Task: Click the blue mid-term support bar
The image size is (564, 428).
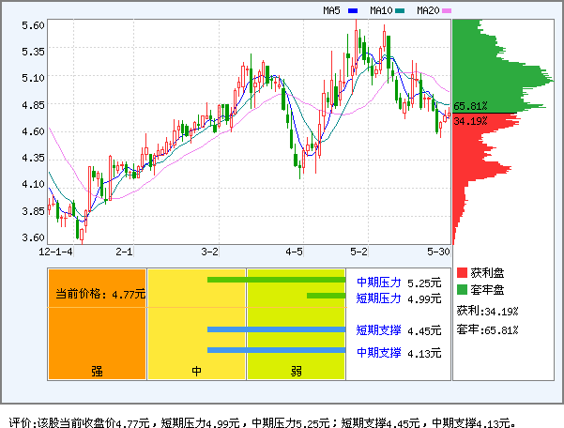Action: click(277, 350)
